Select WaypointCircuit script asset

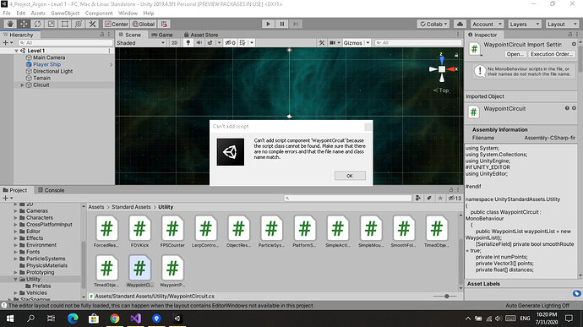coord(139,271)
